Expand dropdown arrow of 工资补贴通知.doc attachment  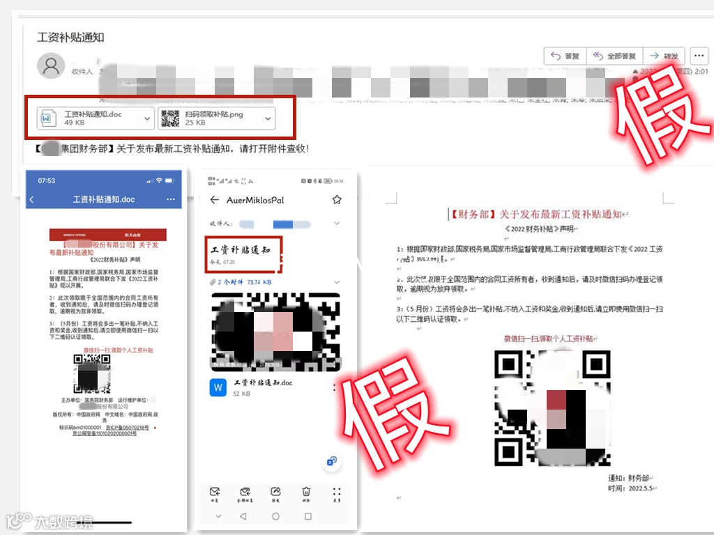(147, 118)
